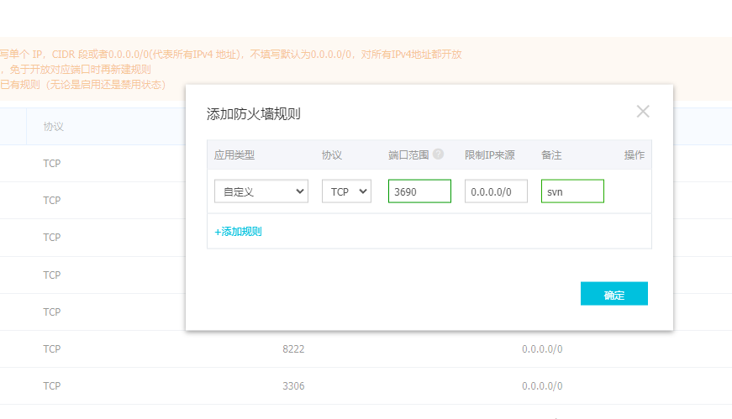The height and width of the screenshot is (419, 732).
Task: Click the 0.0.0.0/0 cell in the 8222 row
Action: pyautogui.click(x=542, y=348)
